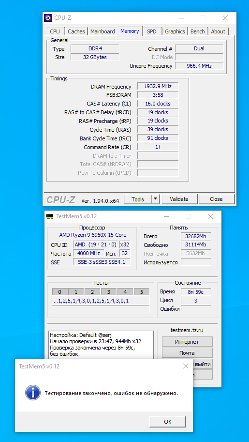Click the CAS# Latency value 16.0 clocks
The width and height of the screenshot is (249, 442).
click(158, 104)
